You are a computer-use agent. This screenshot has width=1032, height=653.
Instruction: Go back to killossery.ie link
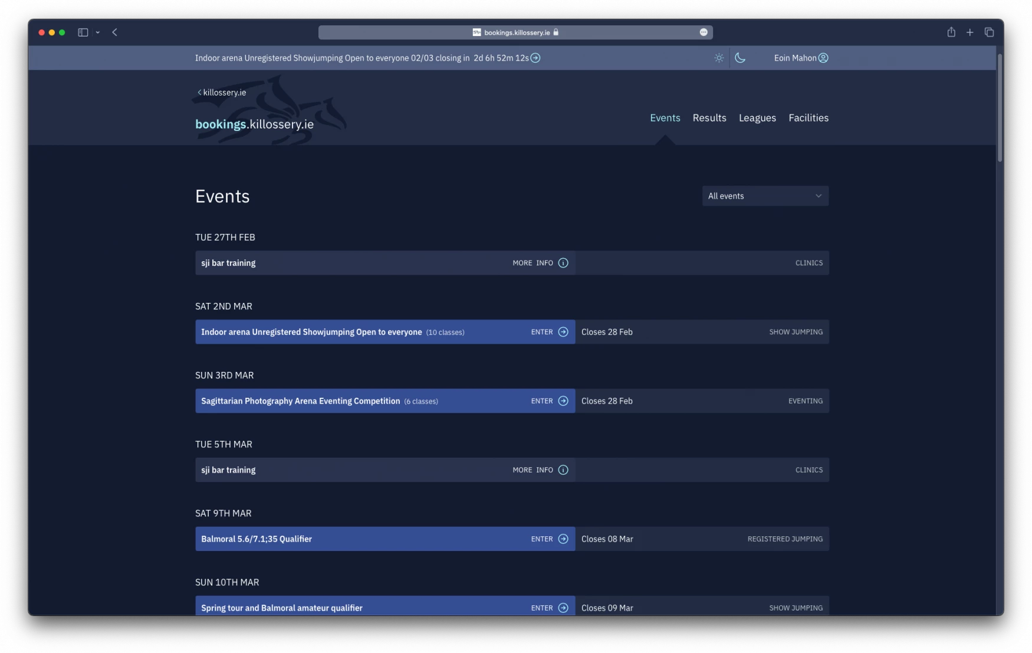[x=222, y=93]
